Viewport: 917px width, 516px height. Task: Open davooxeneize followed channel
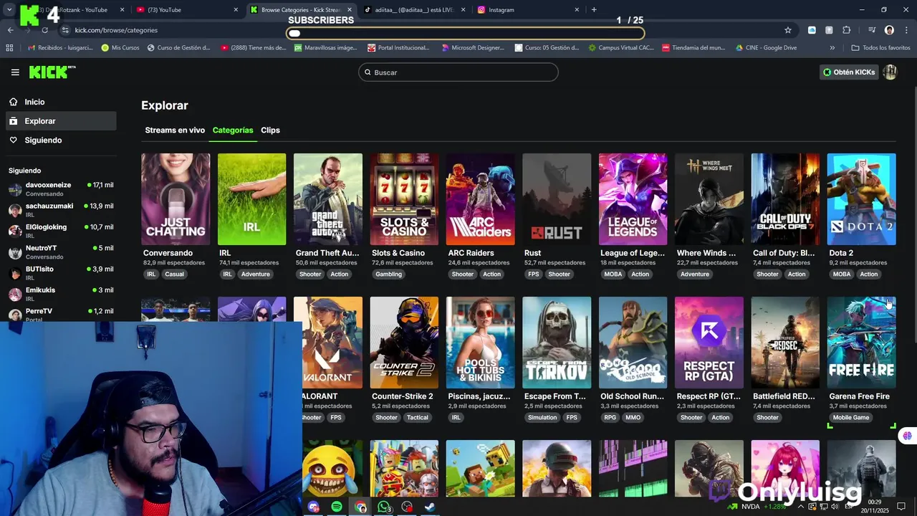coord(61,189)
